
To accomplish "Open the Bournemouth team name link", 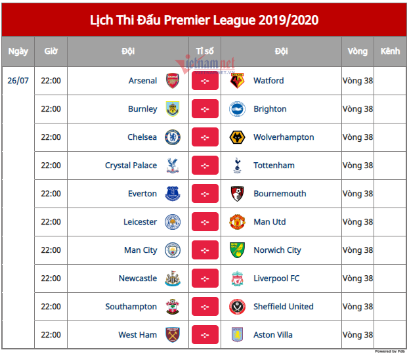I will [x=280, y=194].
